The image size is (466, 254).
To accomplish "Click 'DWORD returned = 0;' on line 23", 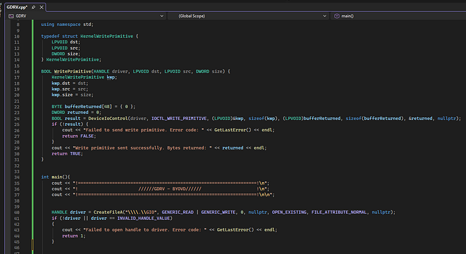I will pyautogui.click(x=77, y=113).
